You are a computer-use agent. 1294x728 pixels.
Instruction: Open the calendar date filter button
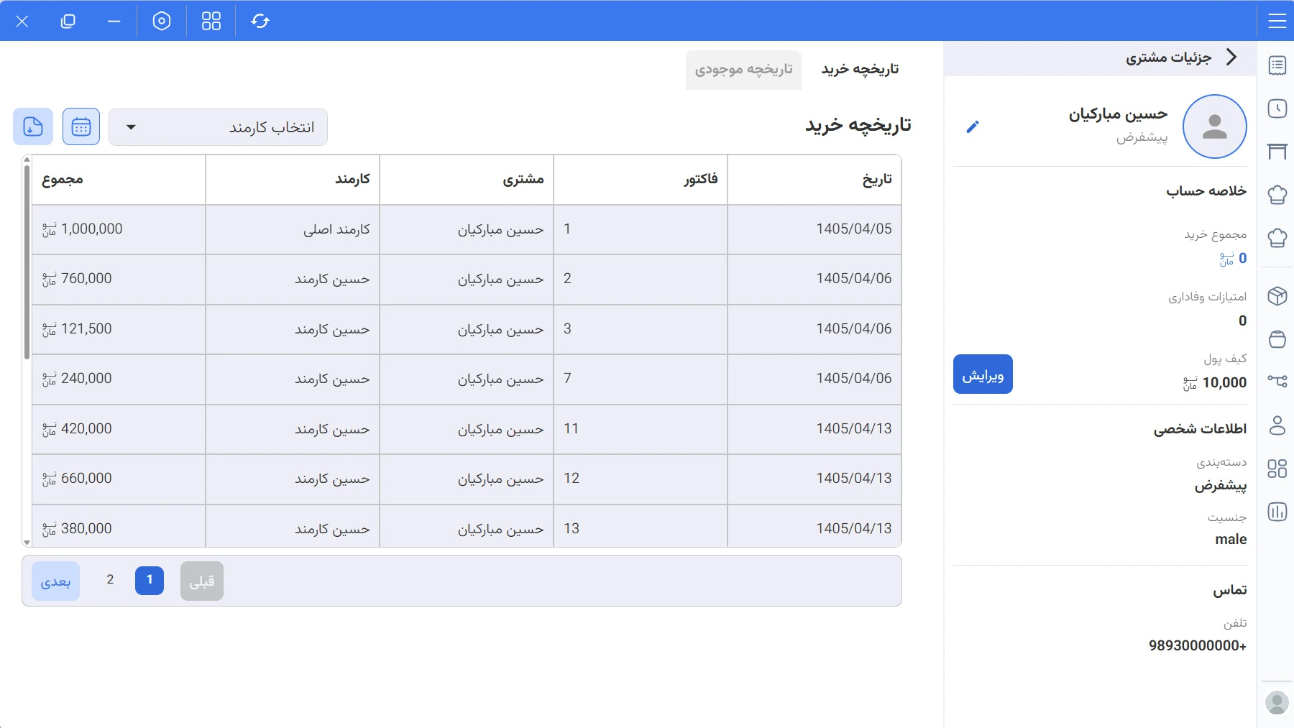(x=81, y=127)
